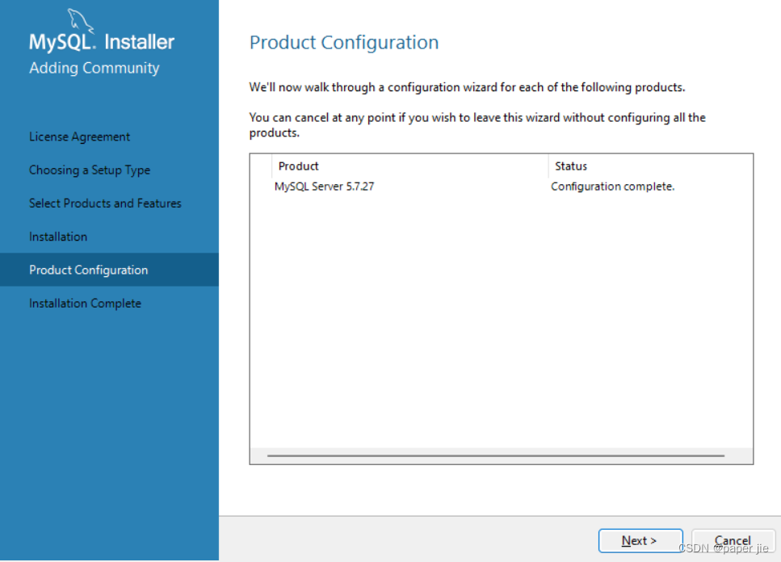The height and width of the screenshot is (562, 781).
Task: Click the horizontal scrollbar in product list
Action: 496,455
